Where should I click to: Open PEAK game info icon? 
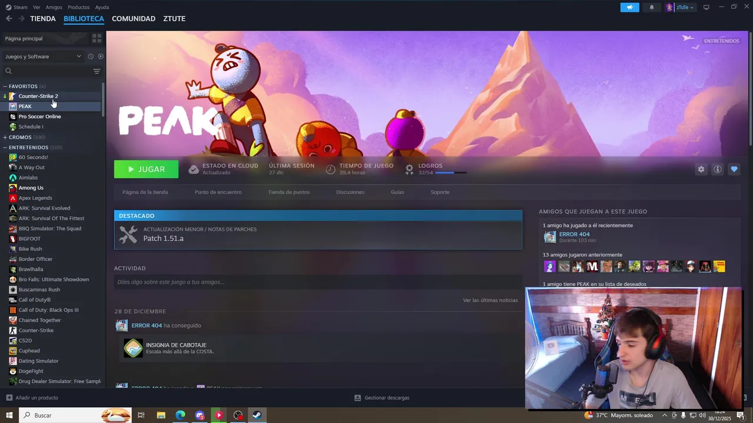[x=718, y=169]
